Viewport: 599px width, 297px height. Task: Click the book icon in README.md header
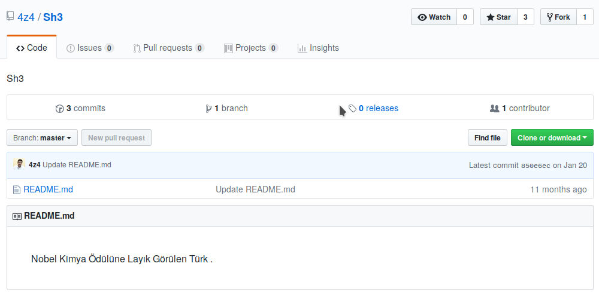(x=17, y=216)
